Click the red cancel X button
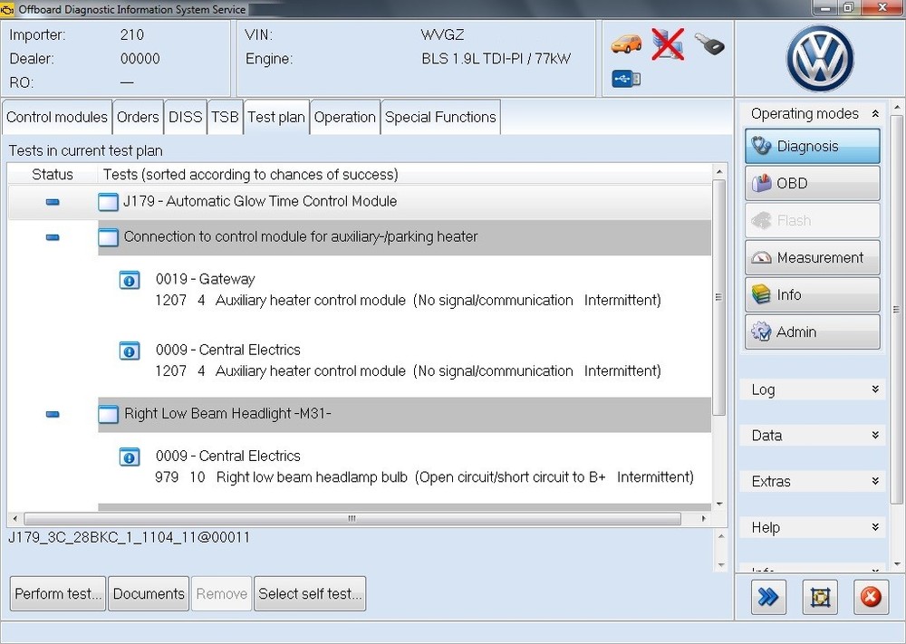Viewport: 906px width, 644px height. (x=871, y=597)
